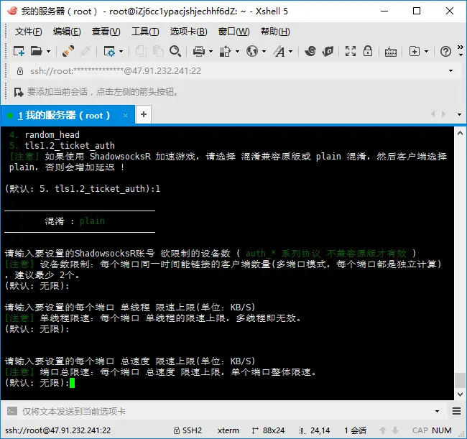467x439 pixels.
Task: Expand the tab layout dropdown arrow
Action: pyautogui.click(x=427, y=52)
